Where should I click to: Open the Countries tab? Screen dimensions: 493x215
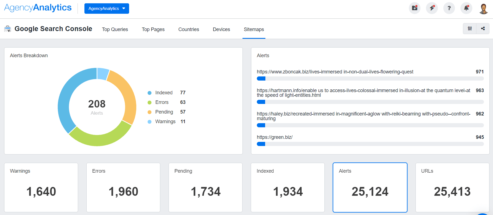(x=188, y=29)
